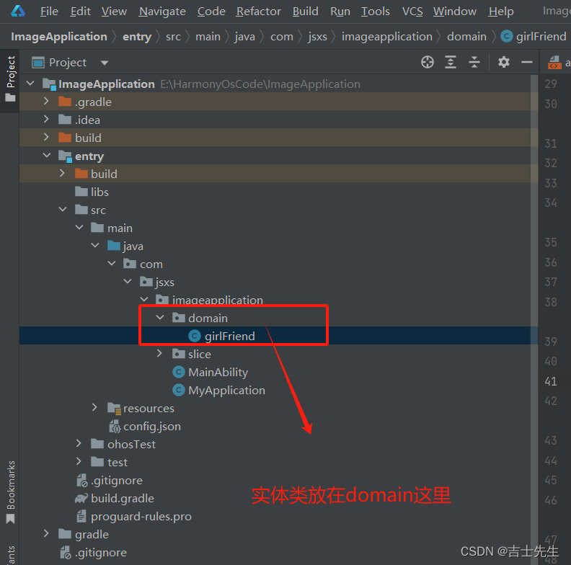
Task: Expand the .gradle folder
Action: click(x=46, y=101)
